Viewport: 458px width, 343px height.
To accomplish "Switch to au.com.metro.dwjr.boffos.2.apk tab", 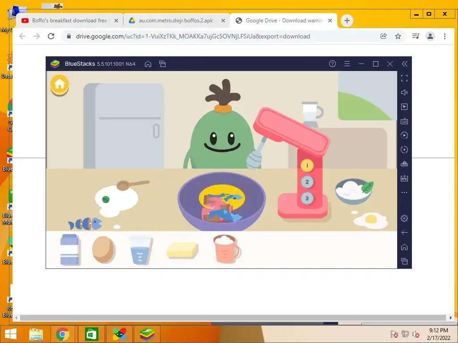I will 176,21.
